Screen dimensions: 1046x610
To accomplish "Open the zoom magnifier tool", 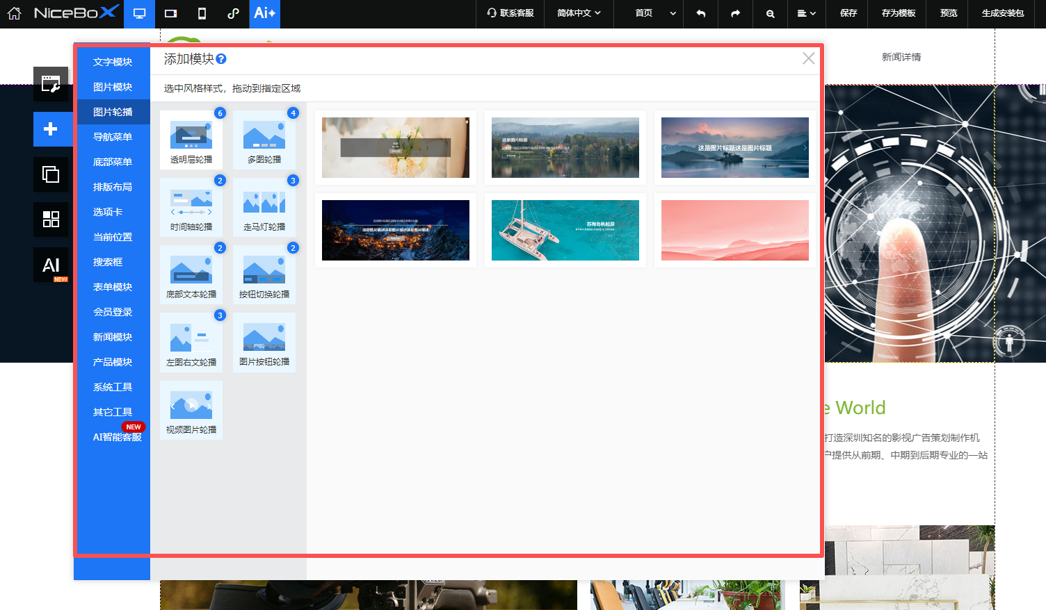I will tap(770, 13).
